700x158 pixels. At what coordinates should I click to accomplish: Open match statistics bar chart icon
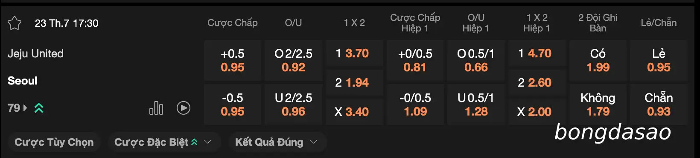(156, 108)
